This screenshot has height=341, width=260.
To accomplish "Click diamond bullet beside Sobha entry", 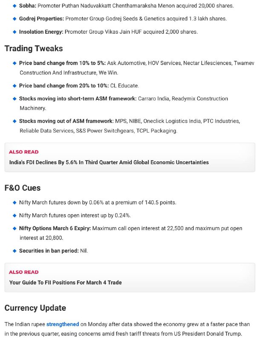I will pos(14,6).
